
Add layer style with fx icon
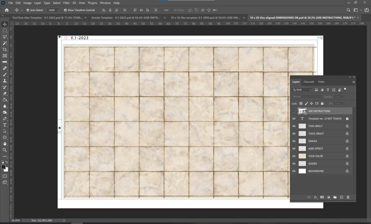pos(315,197)
